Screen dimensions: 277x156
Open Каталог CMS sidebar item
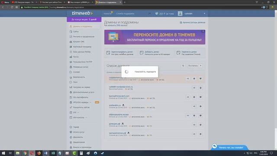[79, 42]
